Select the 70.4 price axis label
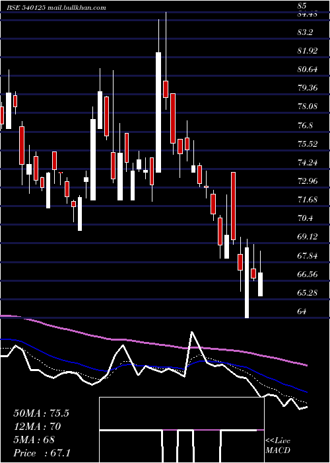330x463 pixels. coord(306,218)
